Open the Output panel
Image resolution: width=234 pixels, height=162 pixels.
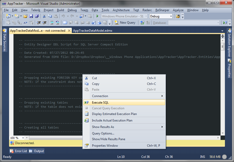click(37, 151)
